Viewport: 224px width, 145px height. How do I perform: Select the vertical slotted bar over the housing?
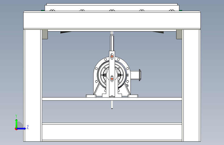click(x=112, y=74)
